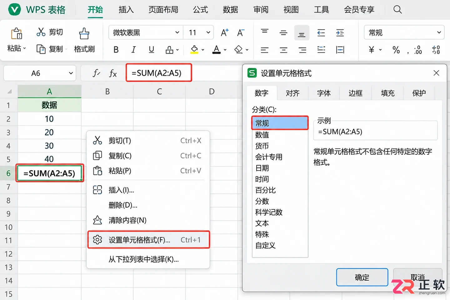This screenshot has width=450, height=300.
Task: Open the 数据 ribbon tab
Action: (230, 10)
